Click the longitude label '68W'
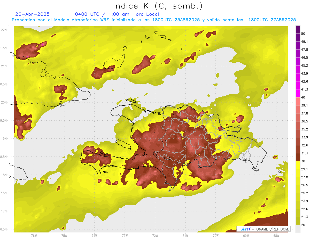Image resolution: width=310 pixels, height=239 pixels. (x=276, y=236)
